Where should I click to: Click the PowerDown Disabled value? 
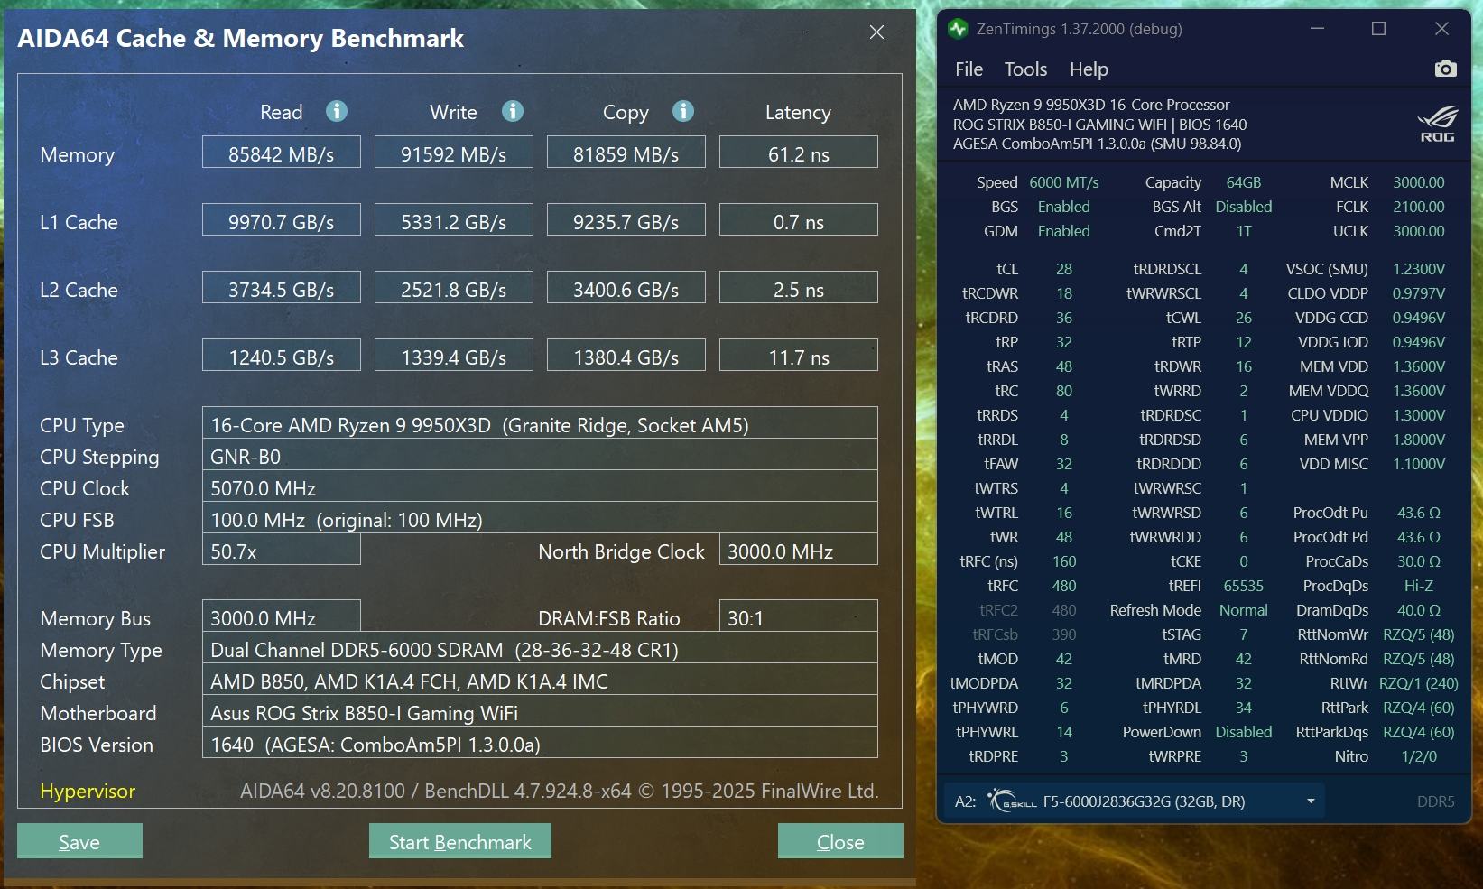pyautogui.click(x=1244, y=732)
